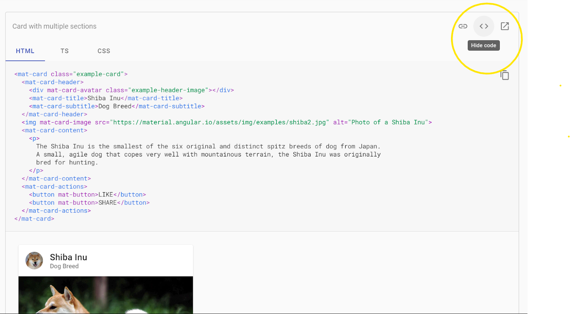Copy link to this example icon
Image resolution: width=570 pixels, height=314 pixels.
463,26
